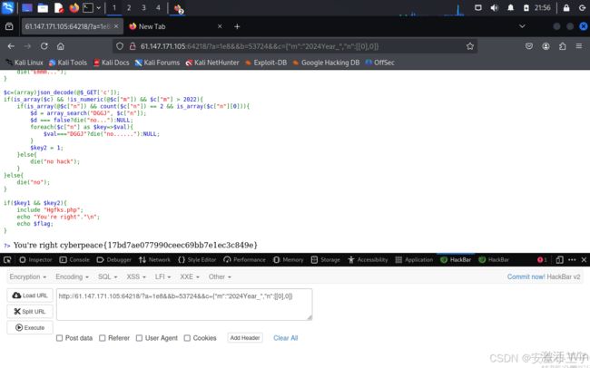Open a new browser tab with plus button
The width and height of the screenshot is (590, 368).
(x=237, y=26)
